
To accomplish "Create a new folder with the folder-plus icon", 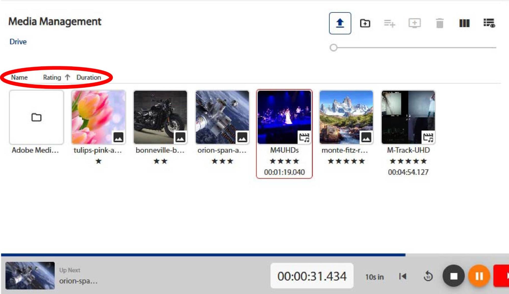I will (x=365, y=23).
